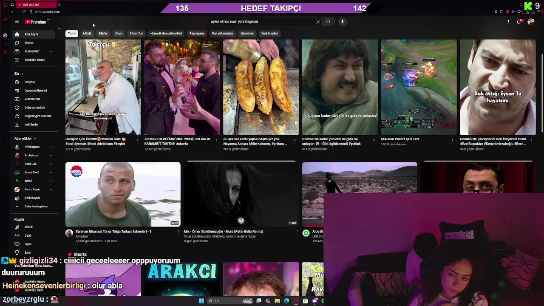Go to Ana Sayfa in sidebar

34,34
